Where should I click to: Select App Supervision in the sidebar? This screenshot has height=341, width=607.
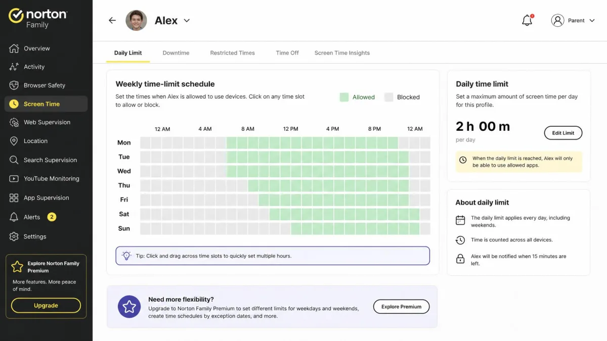[46, 198]
